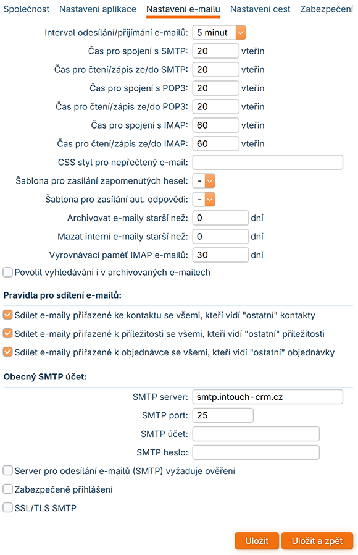
Task: Go to Zabezpečení tab
Action: coord(327,9)
